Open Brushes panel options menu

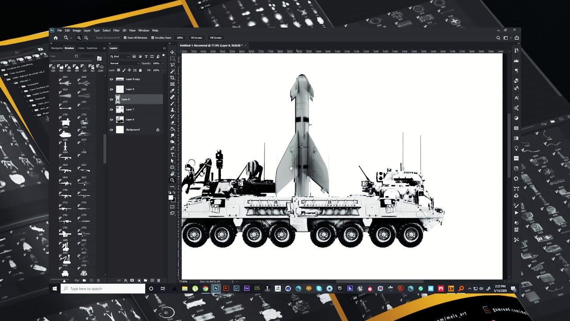tap(104, 48)
